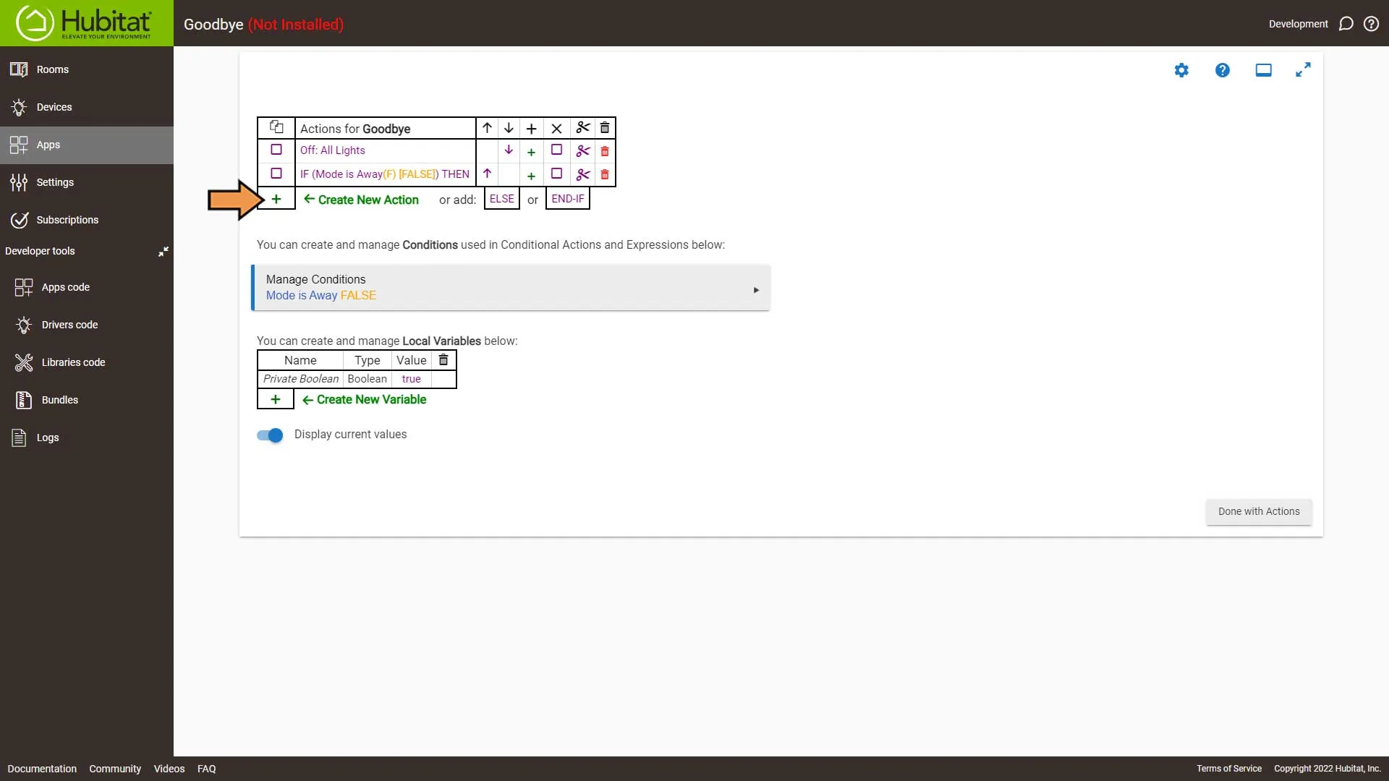Click the delete action trash icon
The width and height of the screenshot is (1389, 781).
tap(605, 150)
